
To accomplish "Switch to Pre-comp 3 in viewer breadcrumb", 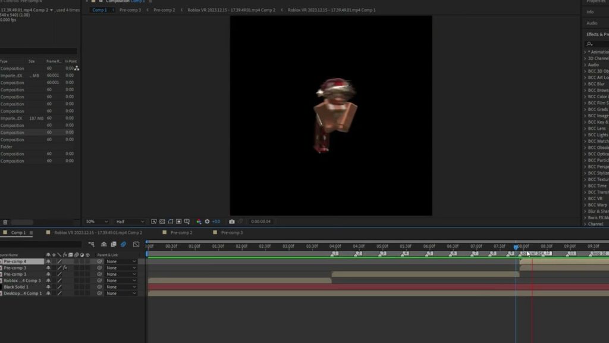I will click(x=130, y=10).
